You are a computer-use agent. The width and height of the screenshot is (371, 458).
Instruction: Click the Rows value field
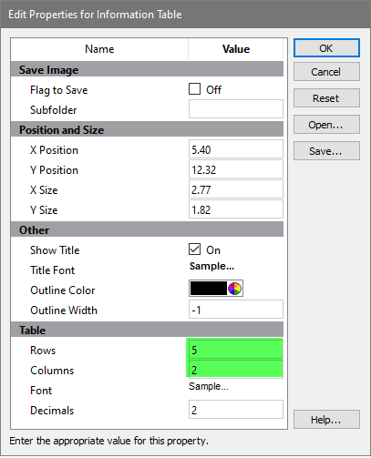[236, 350]
